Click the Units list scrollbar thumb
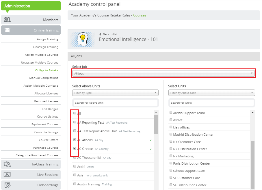262x190 pixels. click(252, 165)
